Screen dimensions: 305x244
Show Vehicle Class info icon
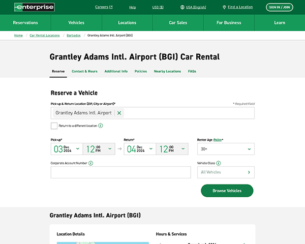tap(219, 163)
